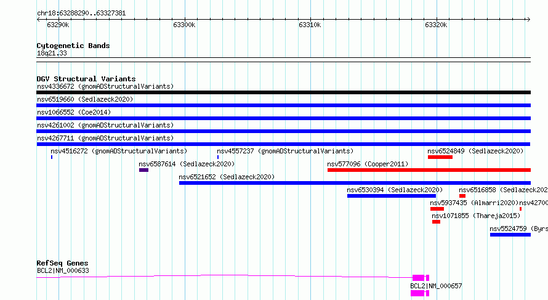Select the magenta exon block under BCL2|NM_000657

[x=417, y=293]
